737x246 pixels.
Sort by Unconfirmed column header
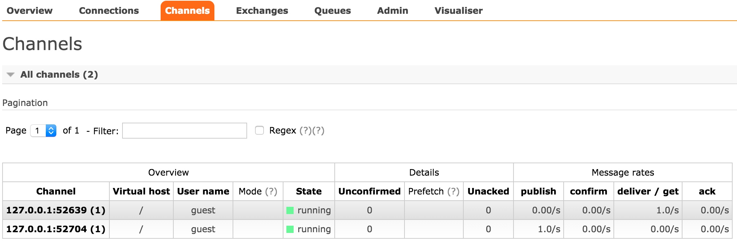point(370,191)
